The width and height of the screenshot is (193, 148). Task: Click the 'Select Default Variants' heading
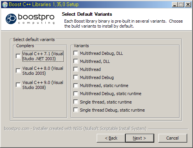tap(87, 14)
